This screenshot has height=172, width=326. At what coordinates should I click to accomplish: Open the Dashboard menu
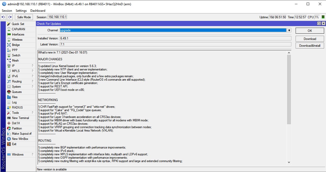tap(38, 11)
